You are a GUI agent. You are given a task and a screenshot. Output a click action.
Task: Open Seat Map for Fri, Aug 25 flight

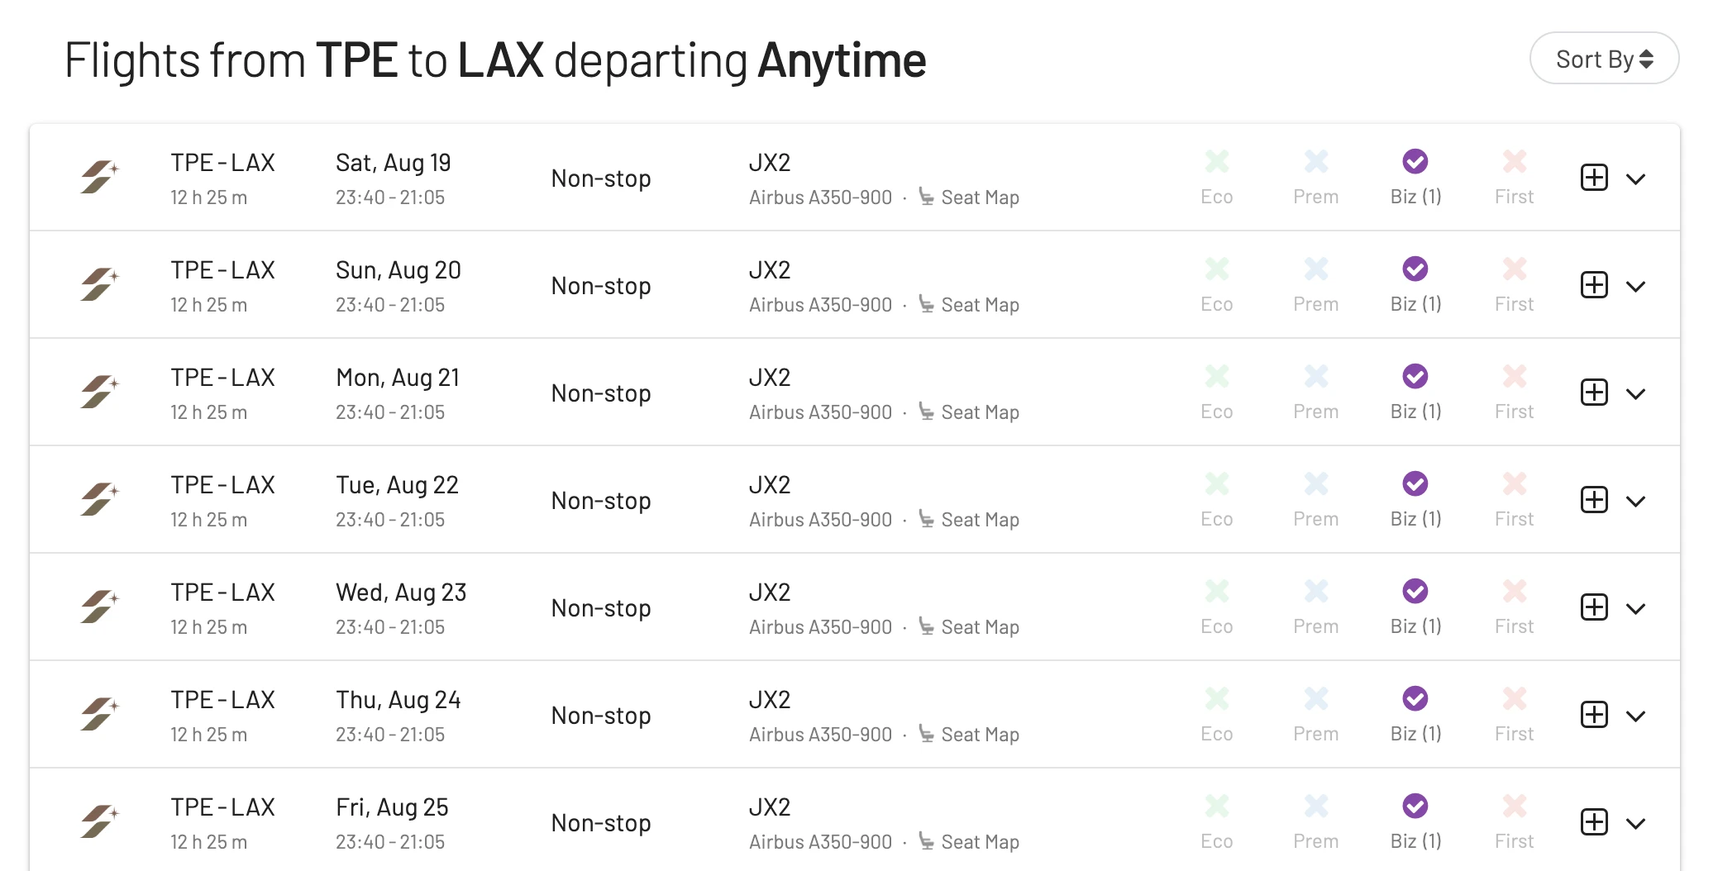969,842
